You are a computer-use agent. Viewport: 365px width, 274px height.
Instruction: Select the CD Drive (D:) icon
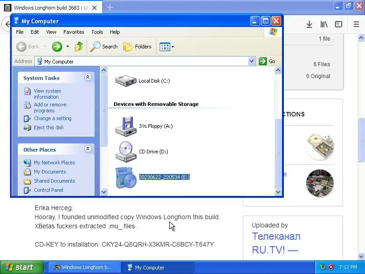click(126, 152)
